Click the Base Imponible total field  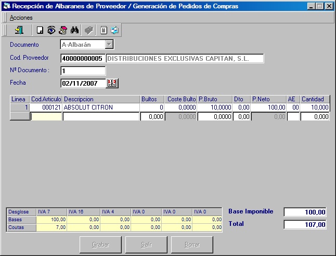tap(305, 212)
